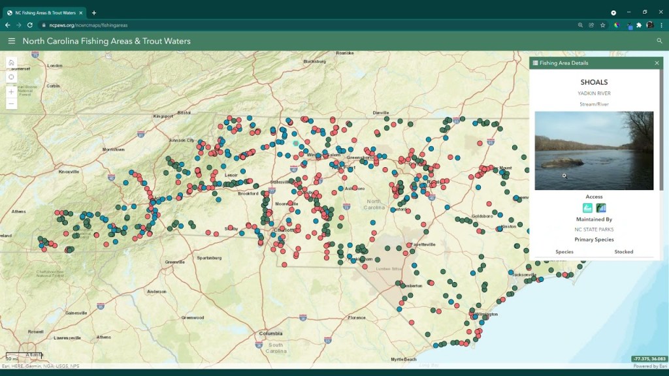Open Chrome's three-dot menu
Viewport: 669px width, 376px height.
click(x=661, y=25)
